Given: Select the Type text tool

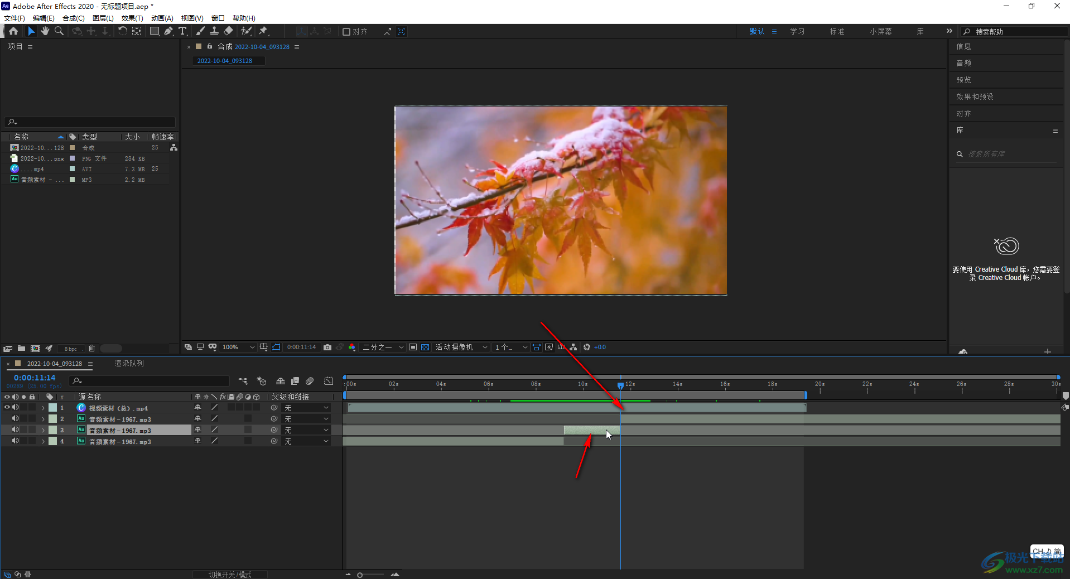Looking at the screenshot, I should point(182,31).
